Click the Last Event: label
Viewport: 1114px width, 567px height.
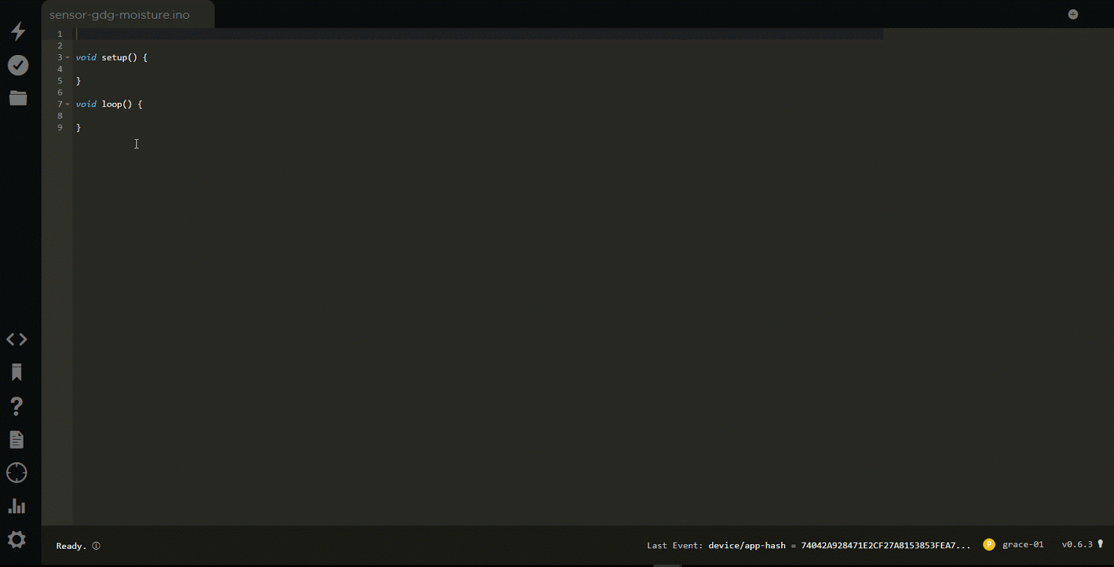[675, 545]
